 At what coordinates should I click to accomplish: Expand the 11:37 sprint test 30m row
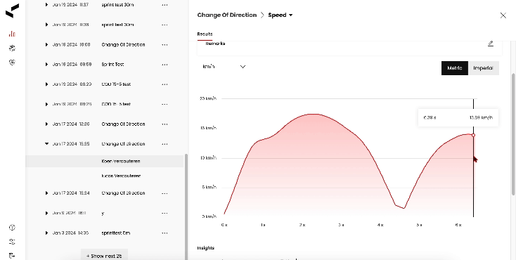[x=46, y=5]
